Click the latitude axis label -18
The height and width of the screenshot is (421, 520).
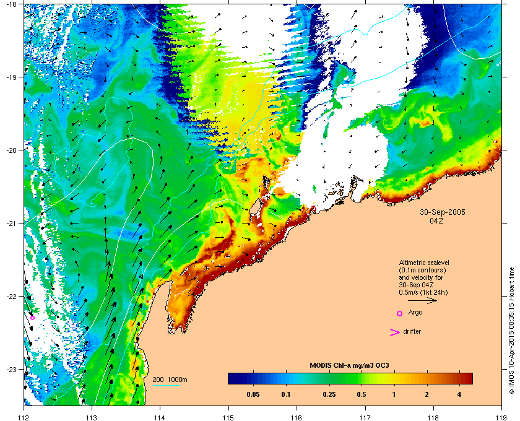(12, 4)
